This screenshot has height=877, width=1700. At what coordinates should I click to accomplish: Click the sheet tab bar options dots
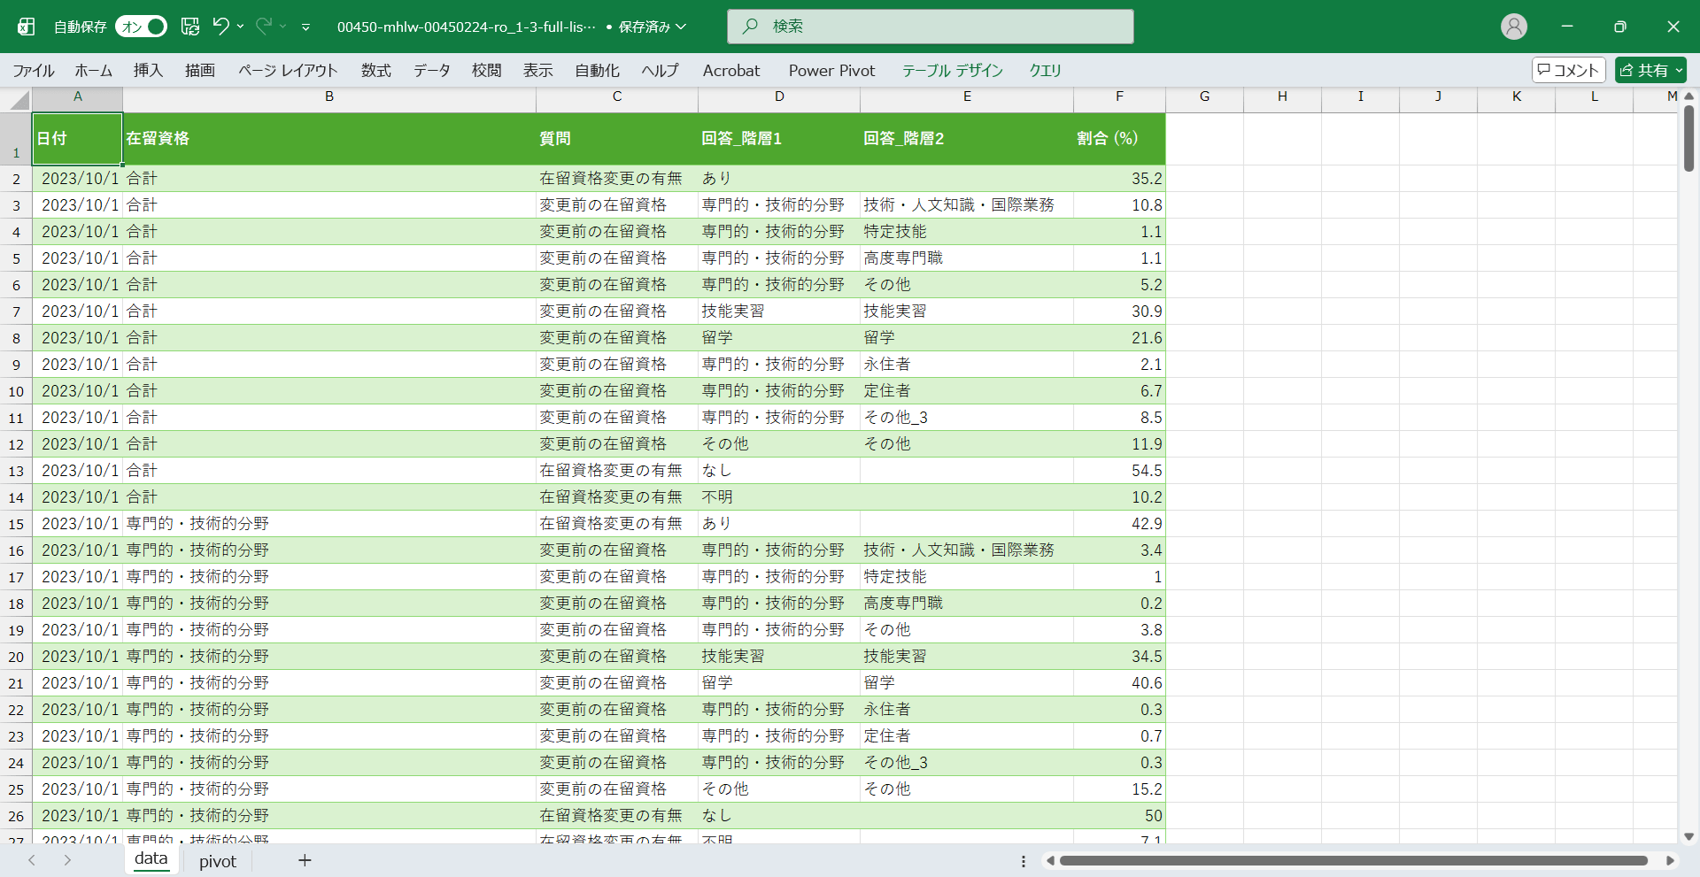1023,861
